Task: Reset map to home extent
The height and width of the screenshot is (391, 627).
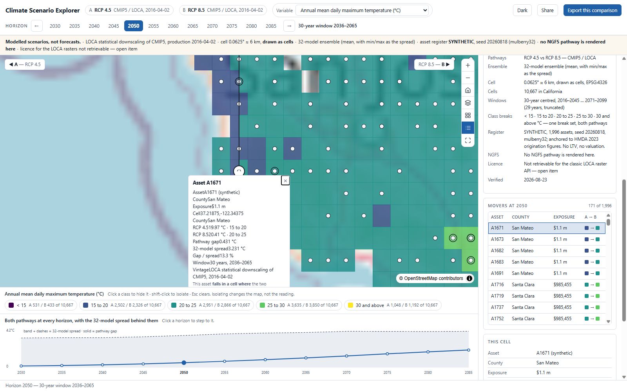Action: [x=468, y=90]
